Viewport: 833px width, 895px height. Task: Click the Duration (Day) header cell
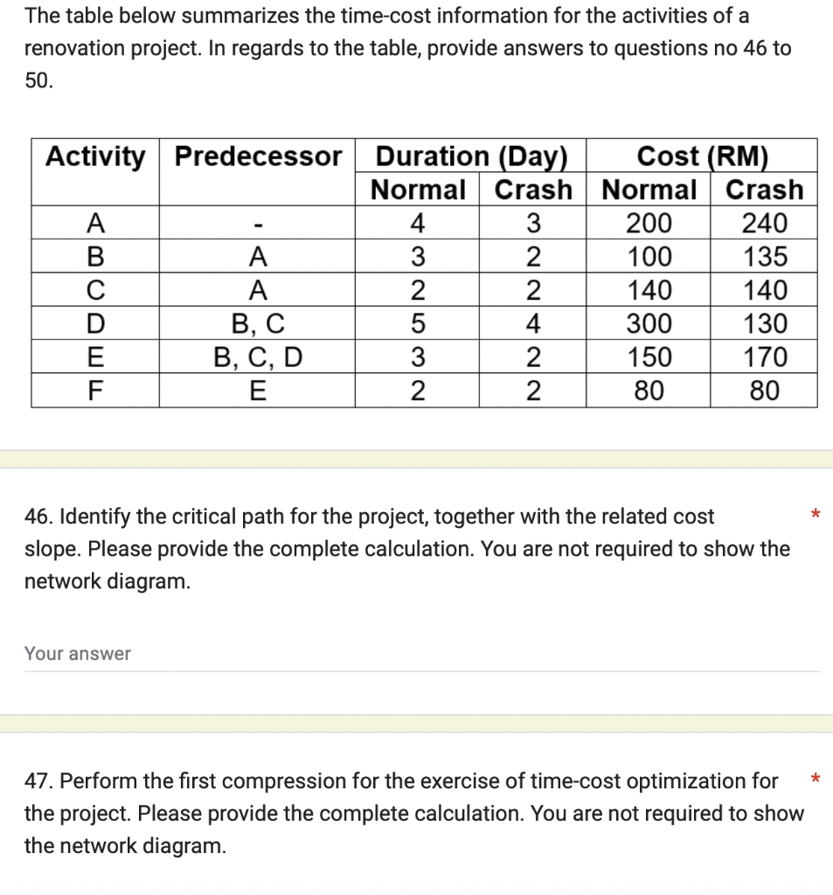click(x=472, y=156)
